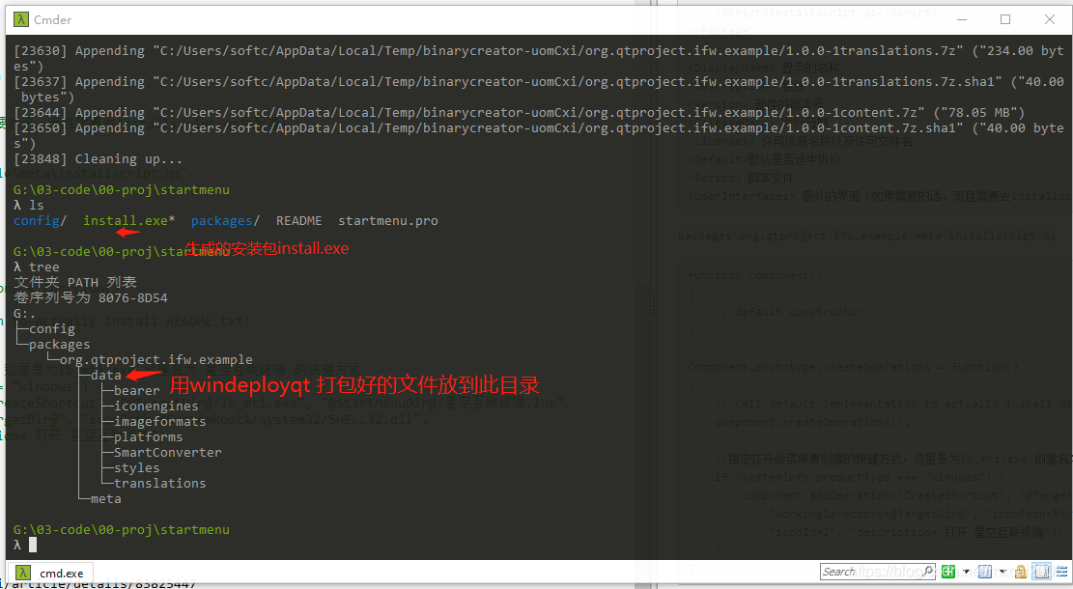Maximize the Cmder window
The width and height of the screenshot is (1073, 589).
(x=1005, y=20)
